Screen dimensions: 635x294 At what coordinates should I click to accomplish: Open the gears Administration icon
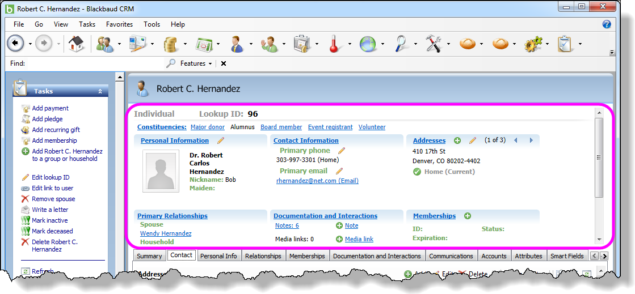pos(532,44)
